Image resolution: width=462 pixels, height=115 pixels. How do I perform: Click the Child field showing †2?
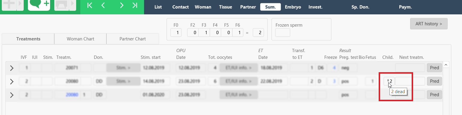pyautogui.click(x=389, y=81)
